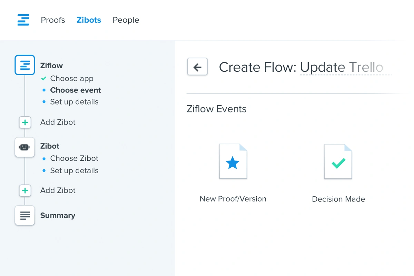This screenshot has width=414, height=276.
Task: Open Set up details under Zibot
Action: [74, 171]
